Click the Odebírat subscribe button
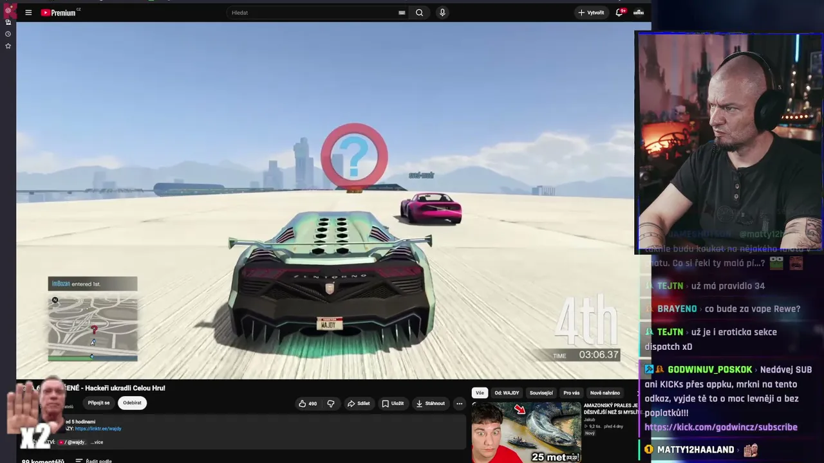 tap(132, 403)
